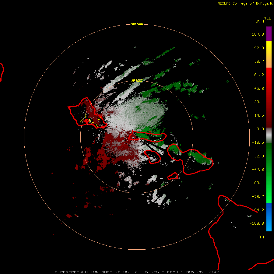The image size is (274, 274).
Task: Click the -94.2 scale value
Action: (x=258, y=210)
